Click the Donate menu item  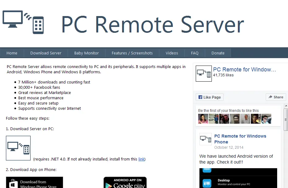pyautogui.click(x=218, y=53)
